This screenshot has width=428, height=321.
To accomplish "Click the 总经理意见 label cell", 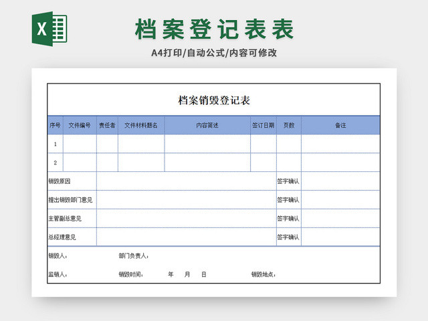I will point(72,237).
